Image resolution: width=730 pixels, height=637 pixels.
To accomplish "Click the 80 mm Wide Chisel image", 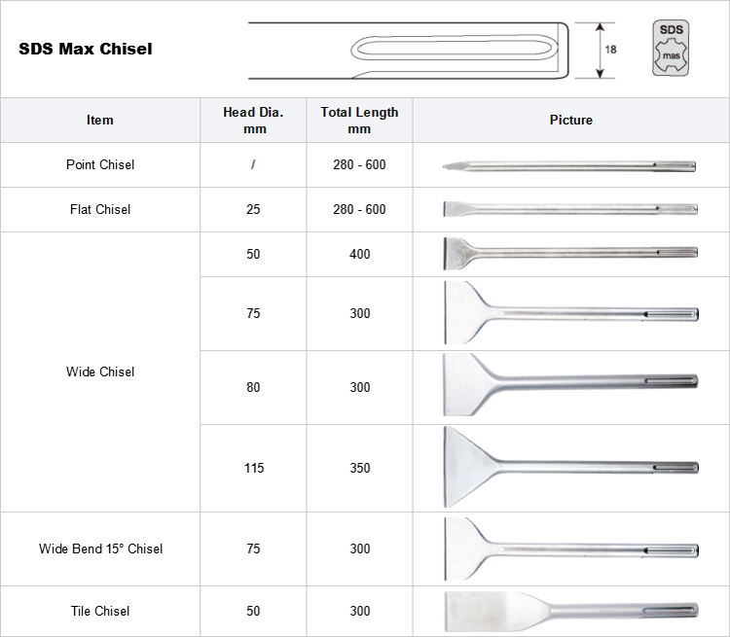I will 570,386.
